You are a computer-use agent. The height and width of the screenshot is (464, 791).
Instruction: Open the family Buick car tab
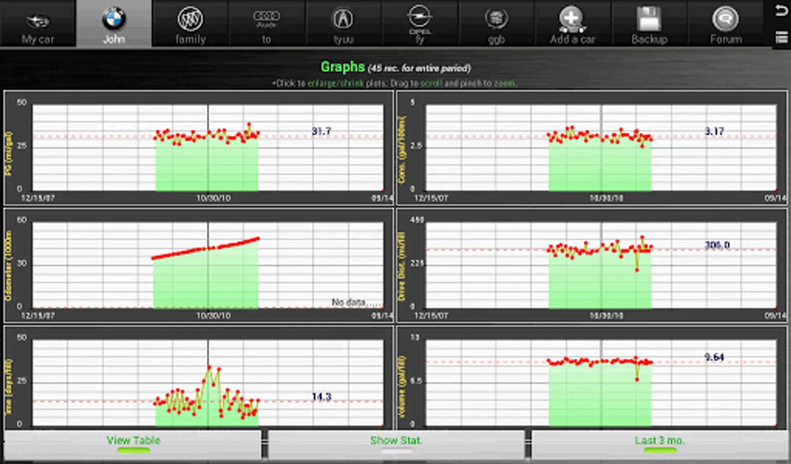(190, 24)
